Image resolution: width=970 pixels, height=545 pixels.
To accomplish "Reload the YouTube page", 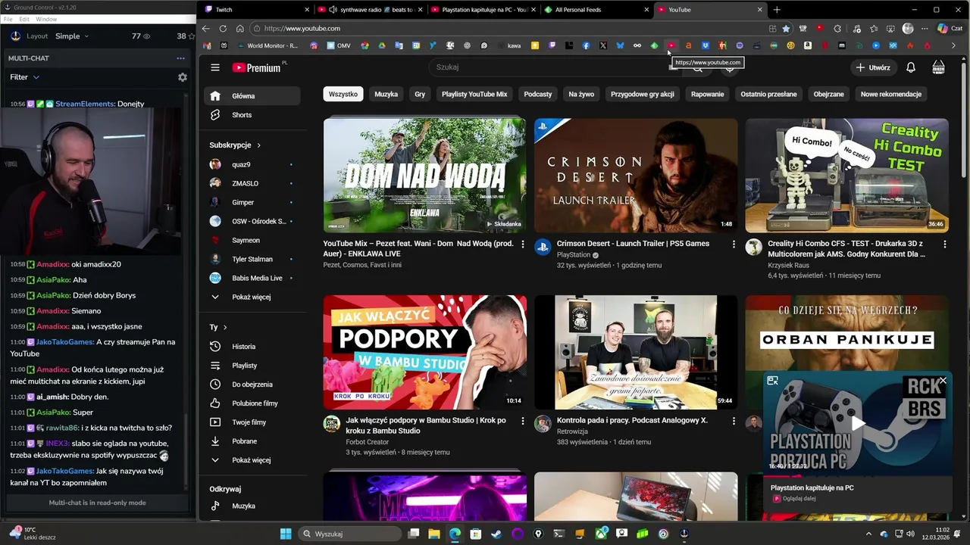I will click(223, 29).
